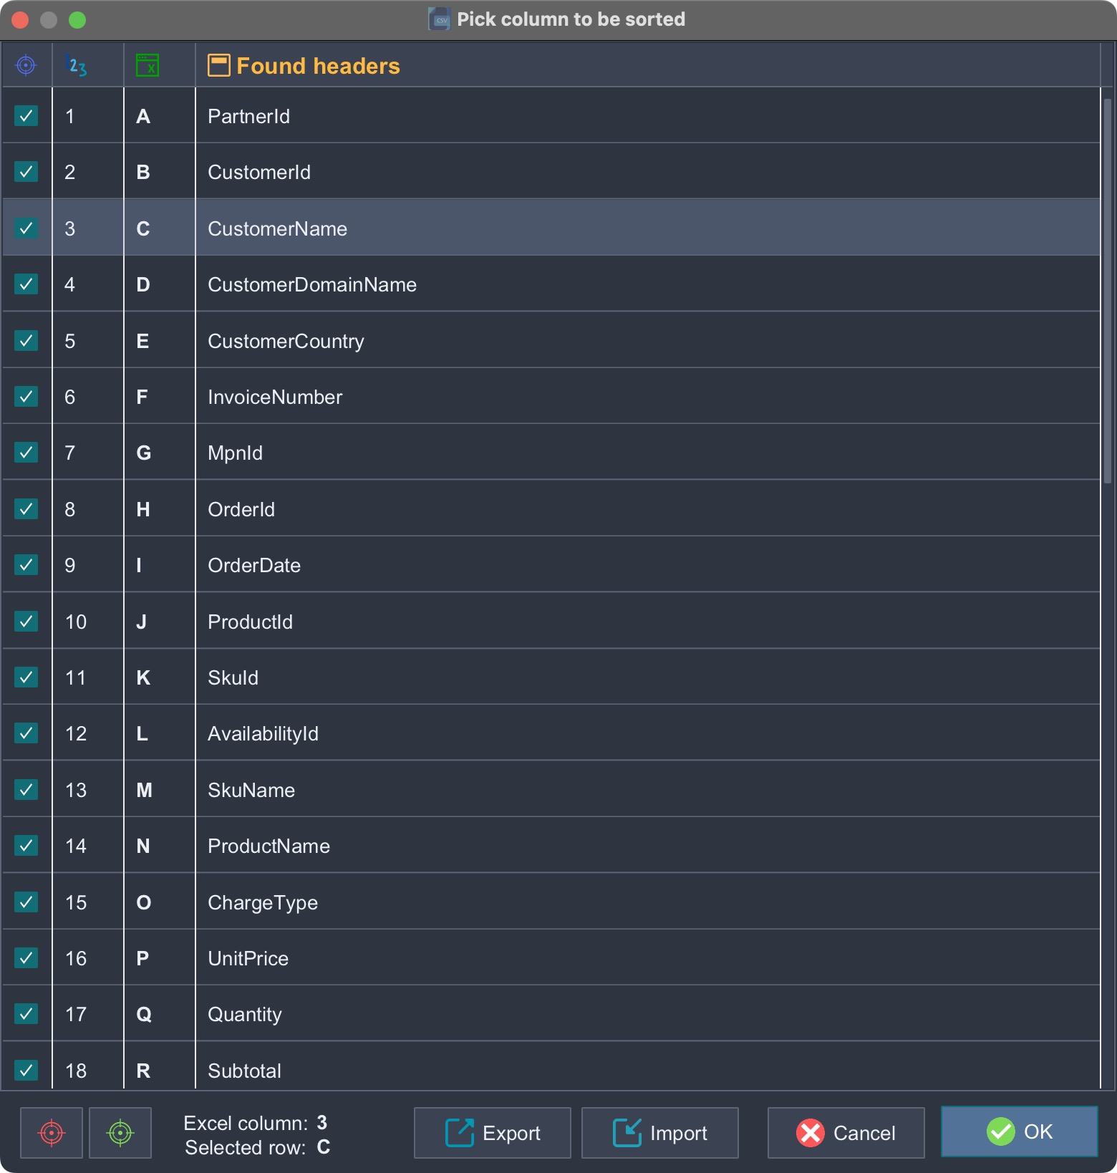
Task: Uncheck the SkuName row checkbox
Action: 26,790
